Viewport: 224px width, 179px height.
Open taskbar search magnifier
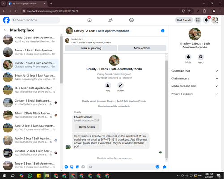pyautogui.click(x=13, y=175)
